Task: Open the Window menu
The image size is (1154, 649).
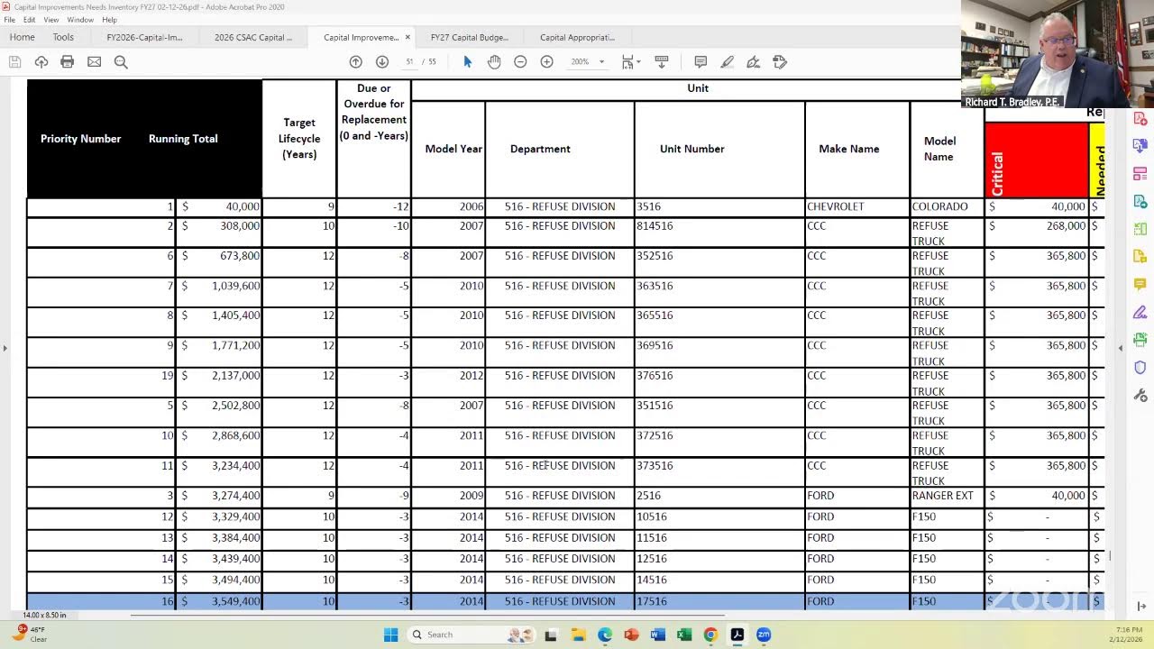Action: (x=80, y=20)
